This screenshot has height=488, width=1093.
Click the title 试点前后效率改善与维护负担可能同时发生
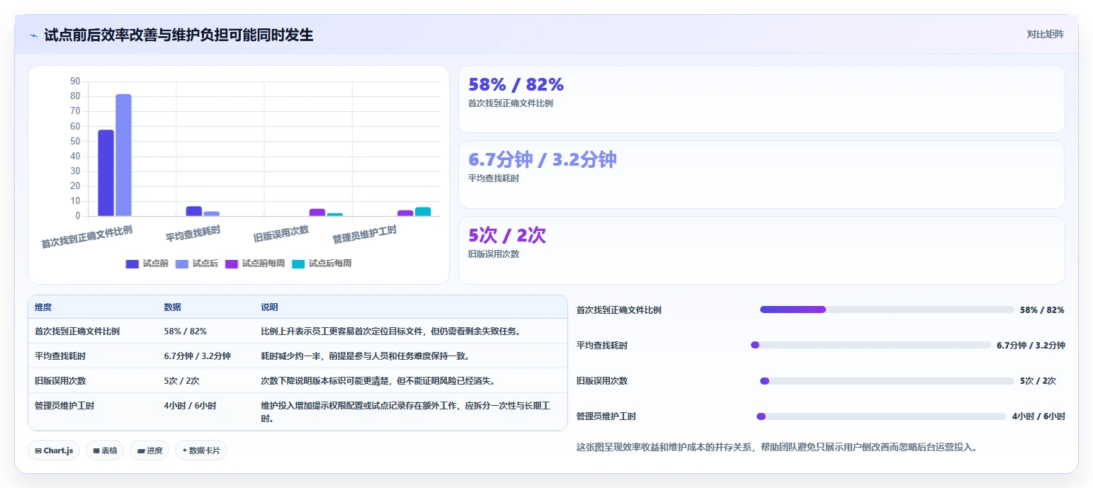point(179,35)
